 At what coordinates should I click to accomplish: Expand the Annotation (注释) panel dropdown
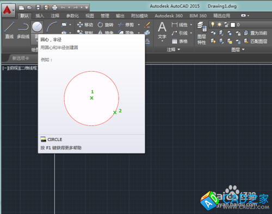[x=174, y=49]
